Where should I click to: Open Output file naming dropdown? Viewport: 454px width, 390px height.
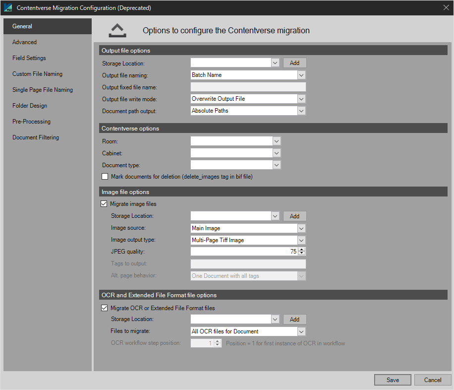point(301,75)
